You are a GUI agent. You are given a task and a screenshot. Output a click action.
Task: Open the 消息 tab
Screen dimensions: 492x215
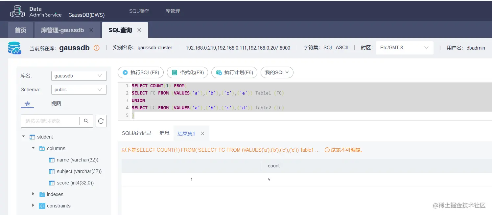[164, 133]
